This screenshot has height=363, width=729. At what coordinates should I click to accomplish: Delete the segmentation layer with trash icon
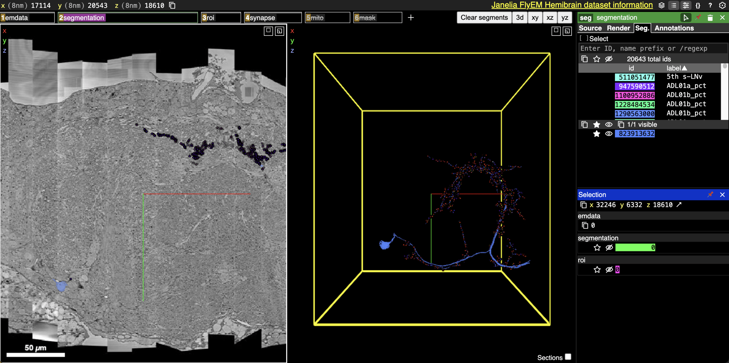point(710,18)
